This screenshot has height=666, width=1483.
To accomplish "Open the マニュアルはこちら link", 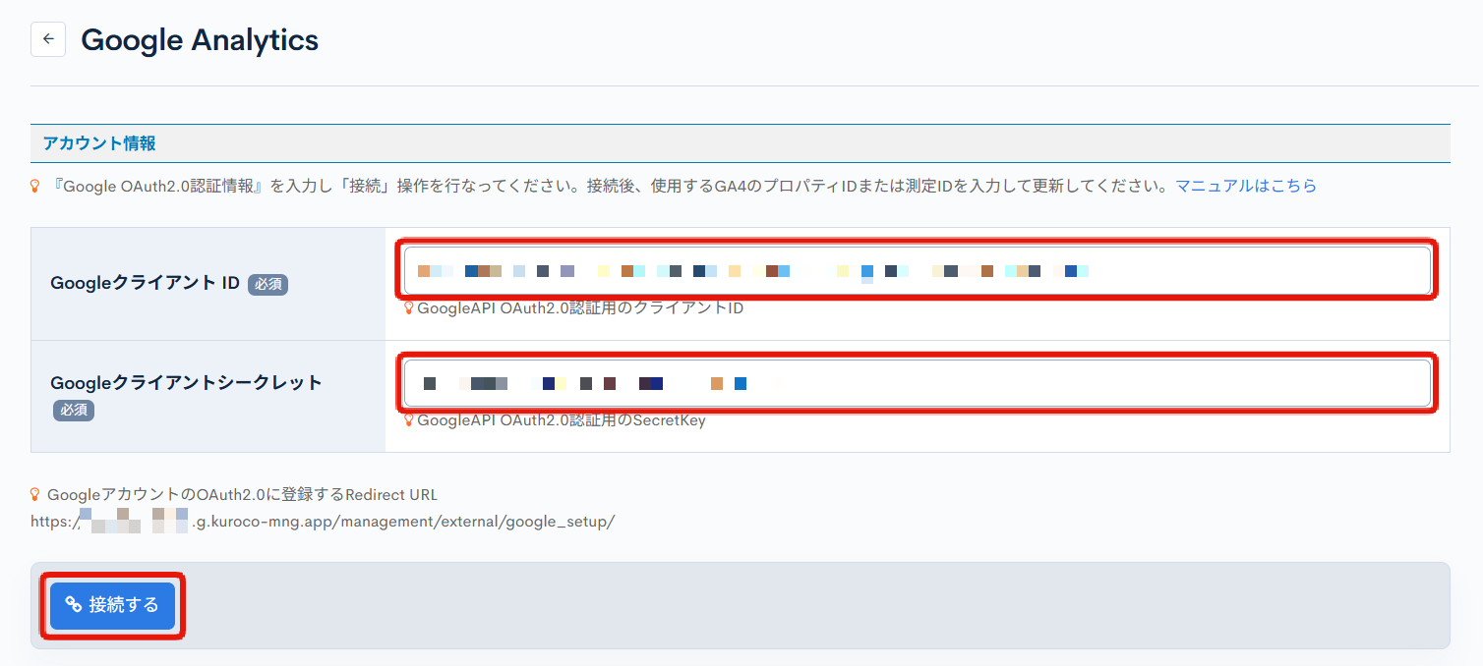I will (x=1246, y=186).
